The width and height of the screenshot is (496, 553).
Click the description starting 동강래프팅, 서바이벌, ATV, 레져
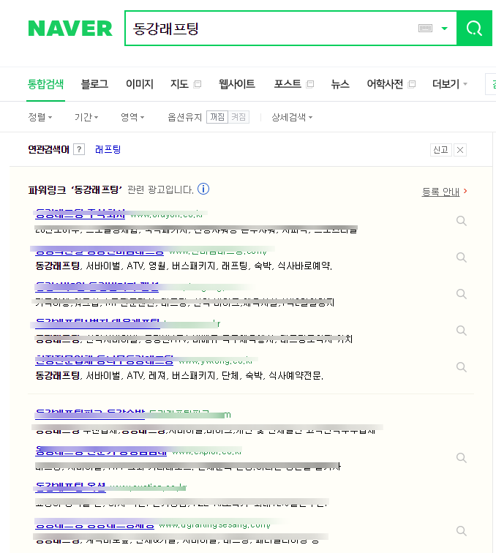click(x=179, y=375)
